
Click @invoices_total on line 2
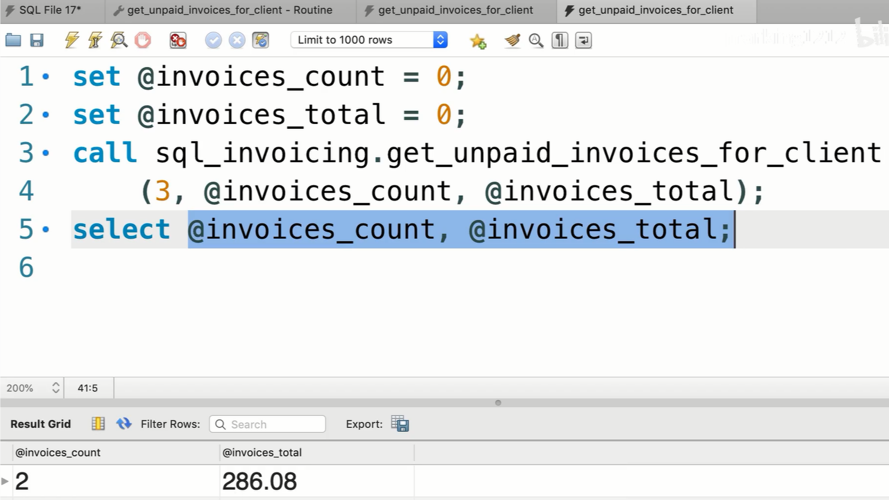click(261, 115)
